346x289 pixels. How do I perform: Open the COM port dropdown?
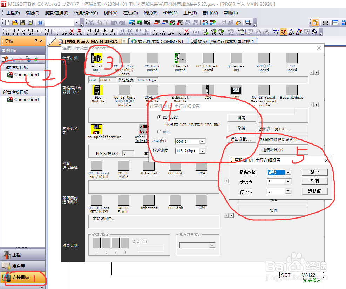point(202,142)
